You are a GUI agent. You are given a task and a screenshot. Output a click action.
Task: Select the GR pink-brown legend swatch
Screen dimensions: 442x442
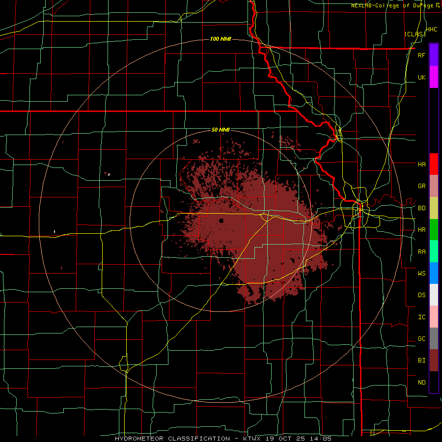[434, 186]
